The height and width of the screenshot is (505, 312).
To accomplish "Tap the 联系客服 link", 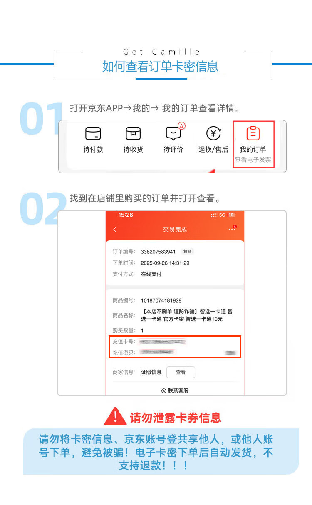I will (175, 391).
